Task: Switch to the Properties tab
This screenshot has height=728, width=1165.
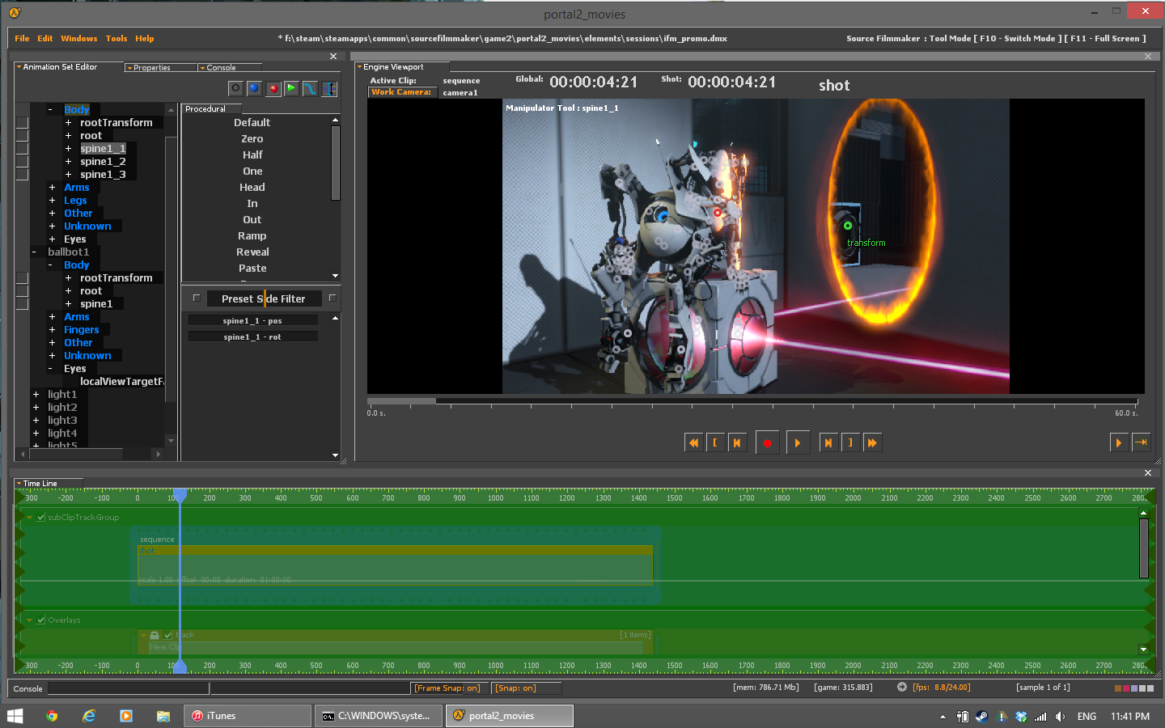Action: point(152,68)
